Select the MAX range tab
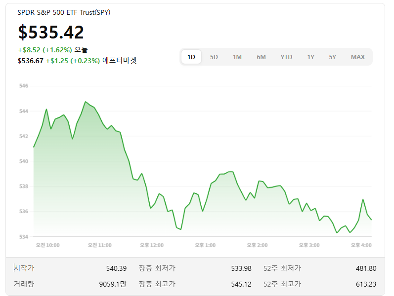 (x=358, y=57)
